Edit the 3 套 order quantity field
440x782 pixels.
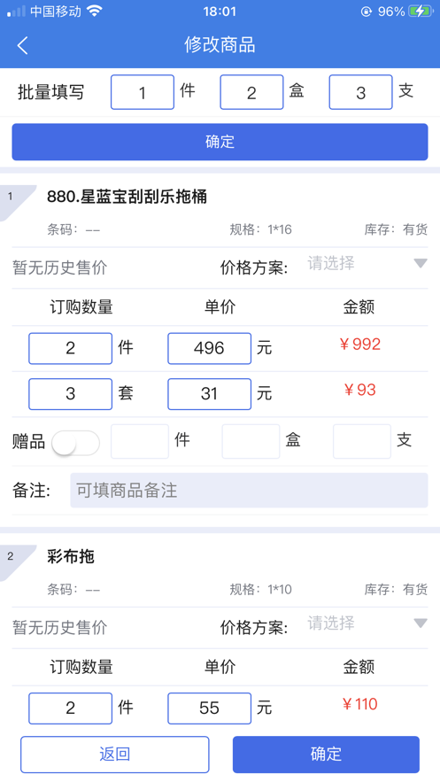[70, 394]
